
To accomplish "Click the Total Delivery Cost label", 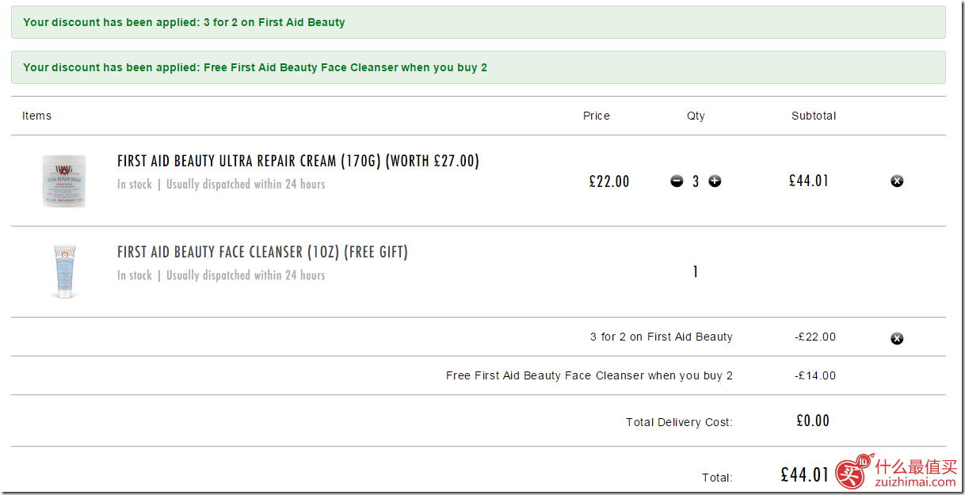I will point(679,422).
